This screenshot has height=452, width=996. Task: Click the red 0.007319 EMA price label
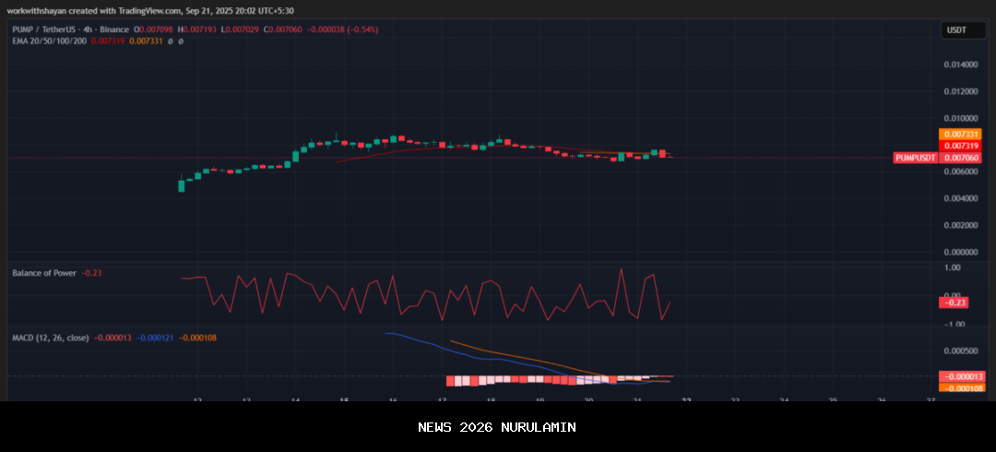point(959,146)
